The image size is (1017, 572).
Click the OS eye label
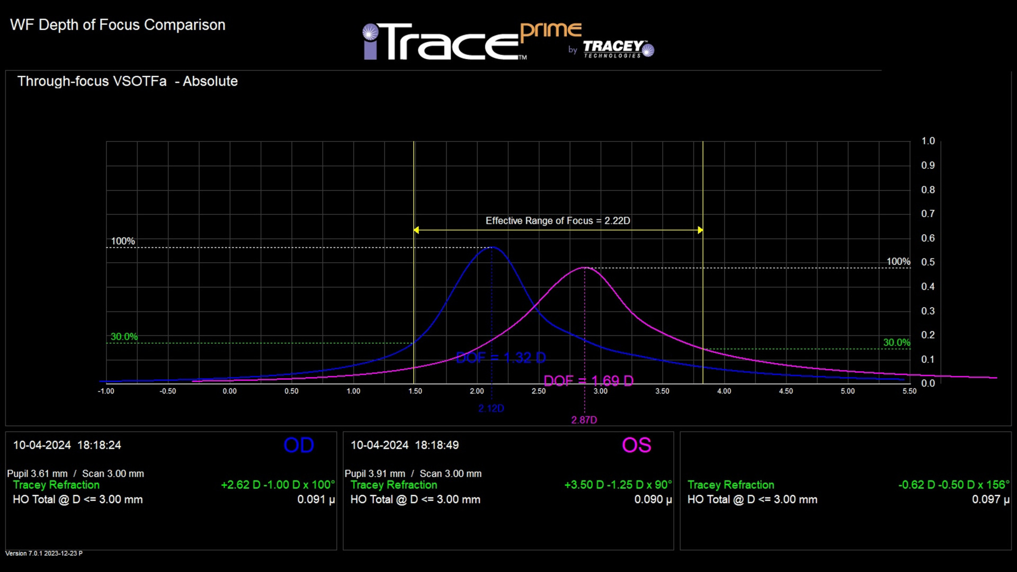pos(636,445)
